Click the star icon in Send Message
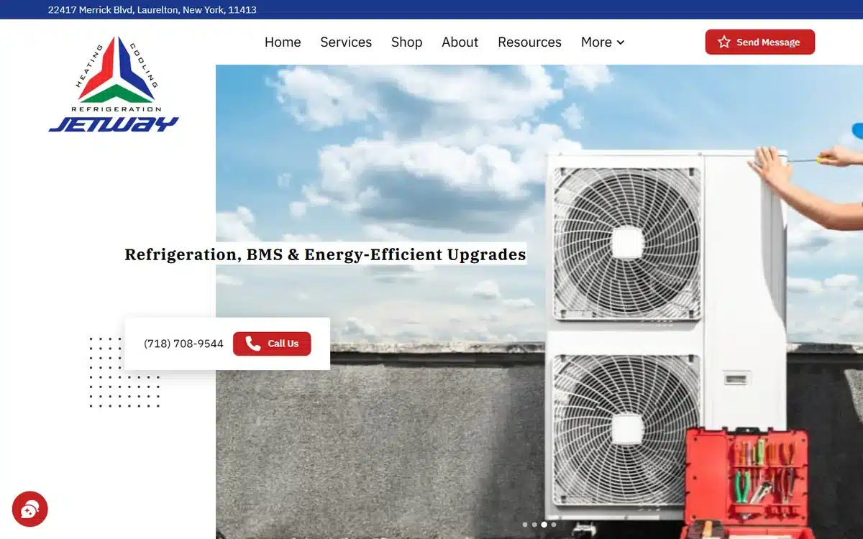863x539 pixels. pyautogui.click(x=724, y=42)
